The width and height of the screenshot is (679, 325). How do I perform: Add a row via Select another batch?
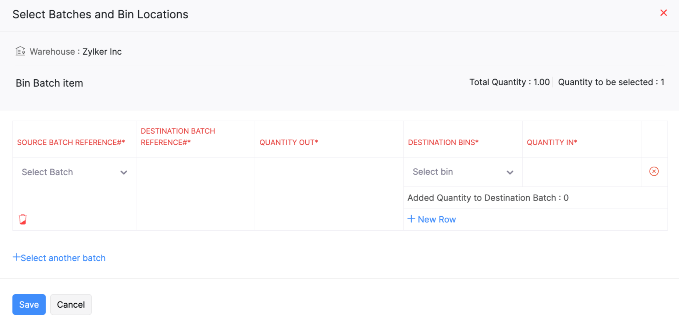[x=59, y=258]
